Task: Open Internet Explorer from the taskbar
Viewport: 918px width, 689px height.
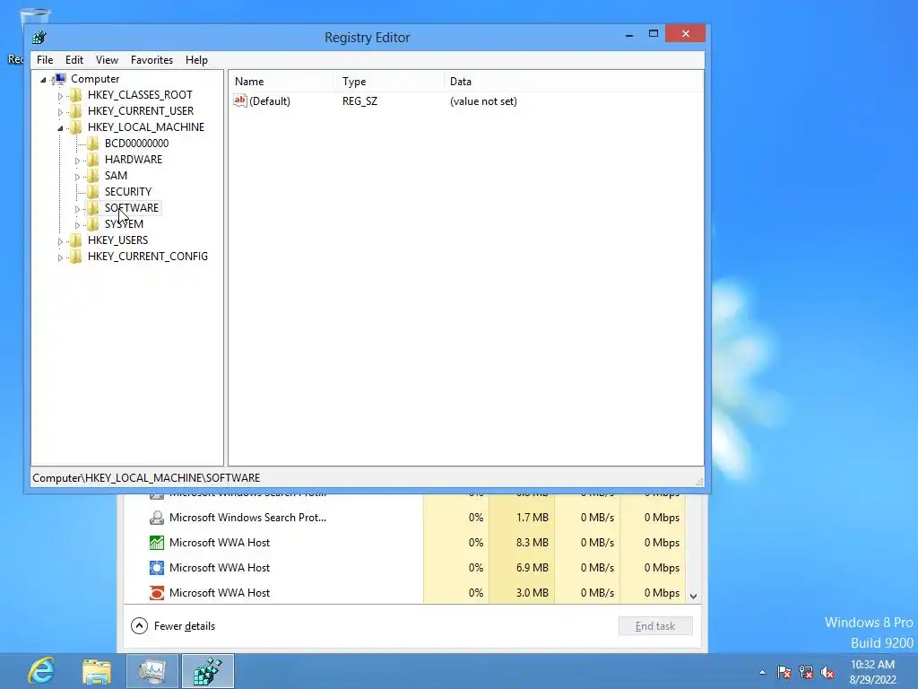Action: point(41,671)
